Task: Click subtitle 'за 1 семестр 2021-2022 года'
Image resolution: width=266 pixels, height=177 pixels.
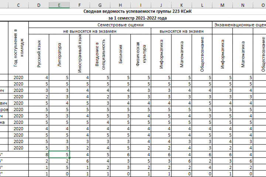Action: pyautogui.click(x=137, y=18)
